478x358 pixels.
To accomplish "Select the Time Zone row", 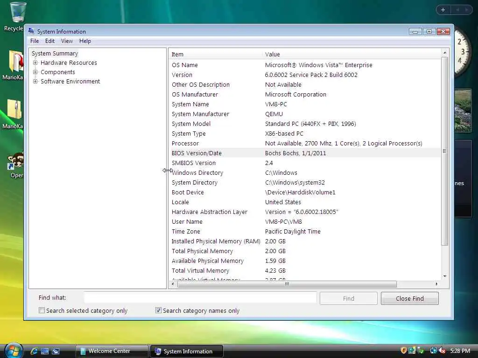I will tap(305, 231).
